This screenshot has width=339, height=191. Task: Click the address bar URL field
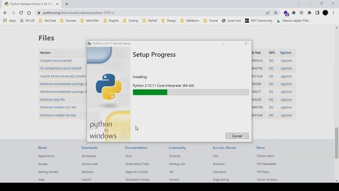pyautogui.click(x=151, y=13)
